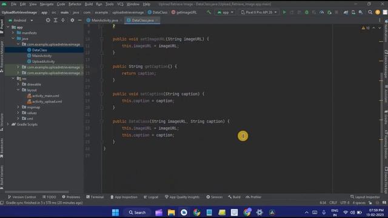This screenshot has width=388, height=218.
Task: Click the Profile app gauge icon
Action: click(322, 12)
